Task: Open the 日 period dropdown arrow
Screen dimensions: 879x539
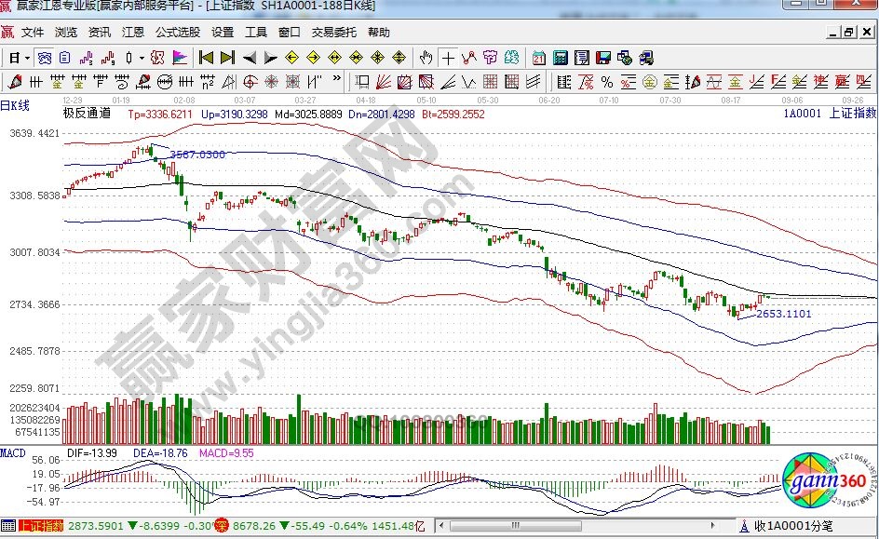Action: click(x=28, y=58)
